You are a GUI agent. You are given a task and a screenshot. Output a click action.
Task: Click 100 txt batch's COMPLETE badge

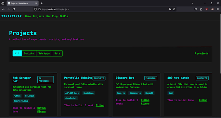202,78
